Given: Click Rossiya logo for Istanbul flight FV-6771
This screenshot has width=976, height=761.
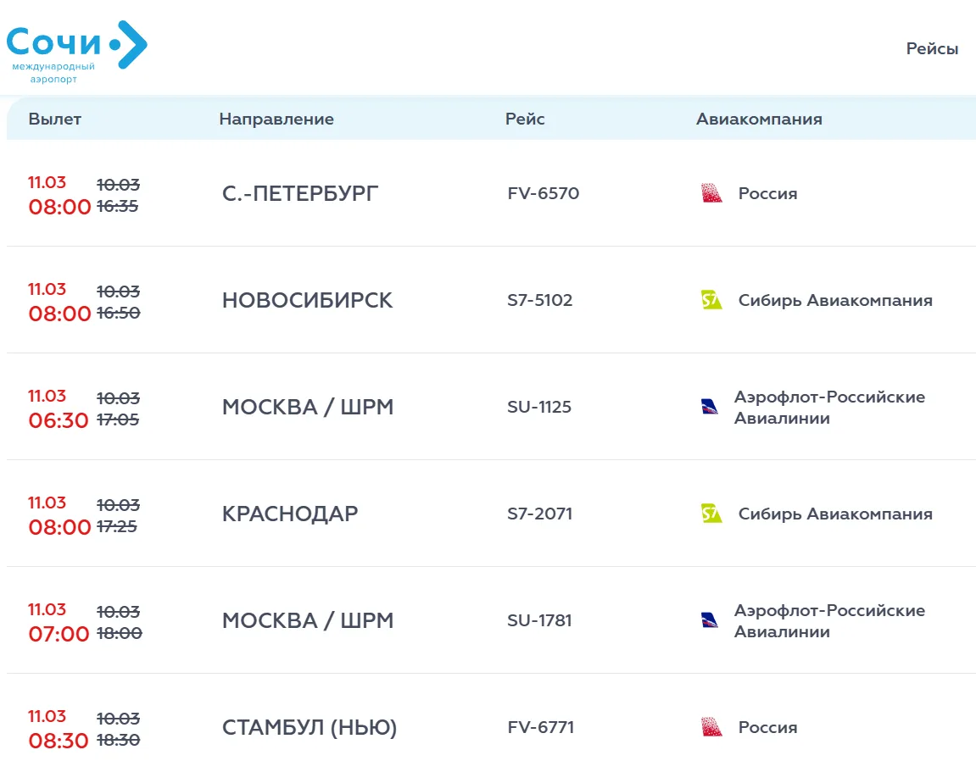Looking at the screenshot, I should [711, 727].
